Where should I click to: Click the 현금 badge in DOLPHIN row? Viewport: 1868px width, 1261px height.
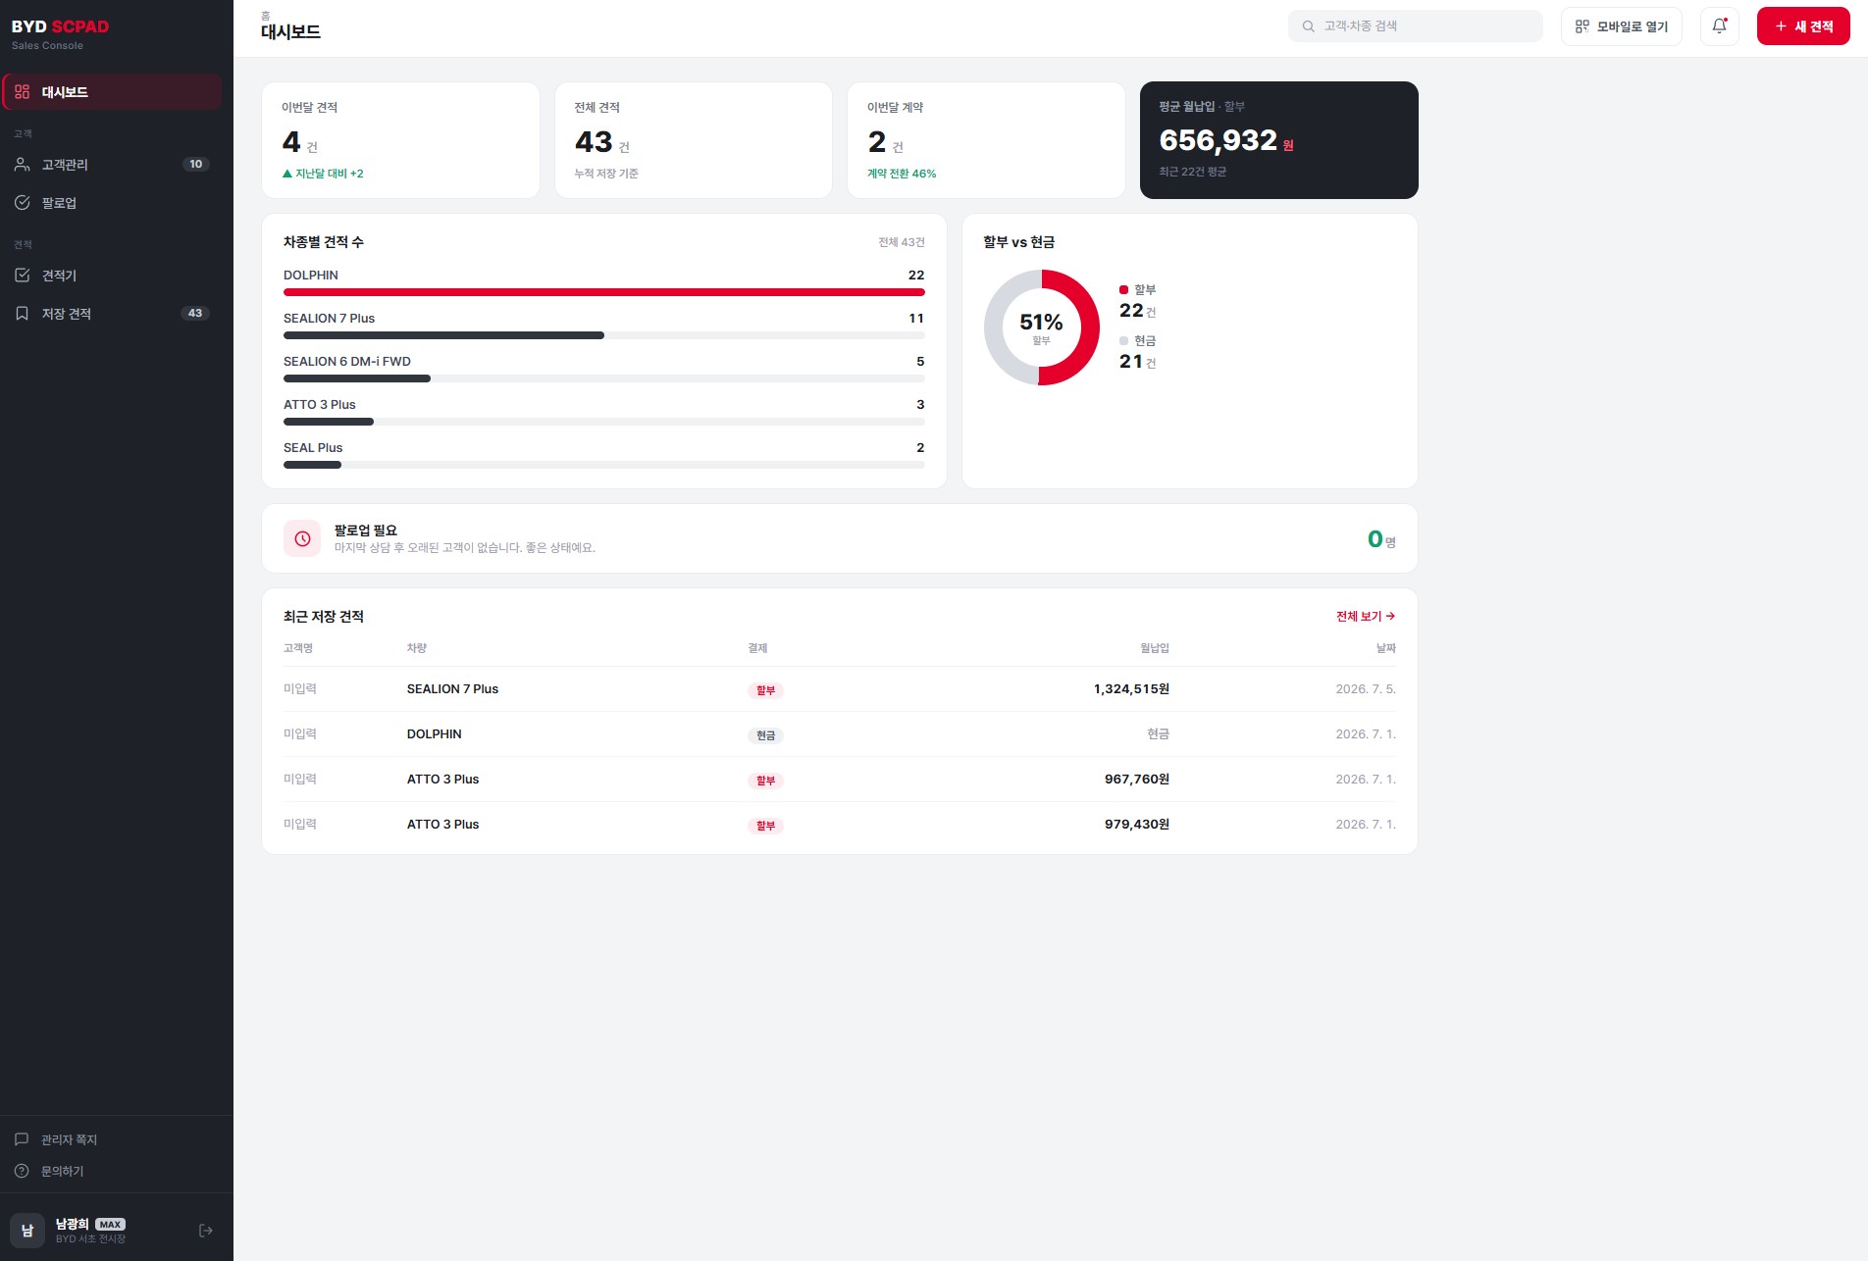(x=765, y=735)
